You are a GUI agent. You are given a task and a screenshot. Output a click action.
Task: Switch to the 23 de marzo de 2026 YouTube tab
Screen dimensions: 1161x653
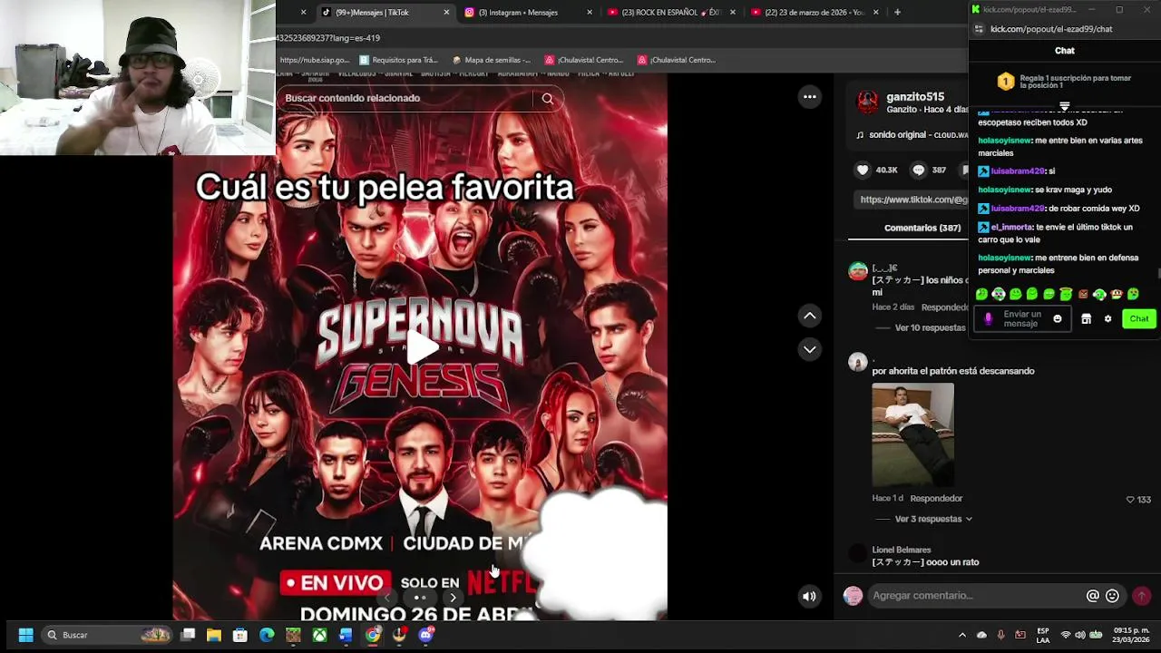tap(815, 13)
